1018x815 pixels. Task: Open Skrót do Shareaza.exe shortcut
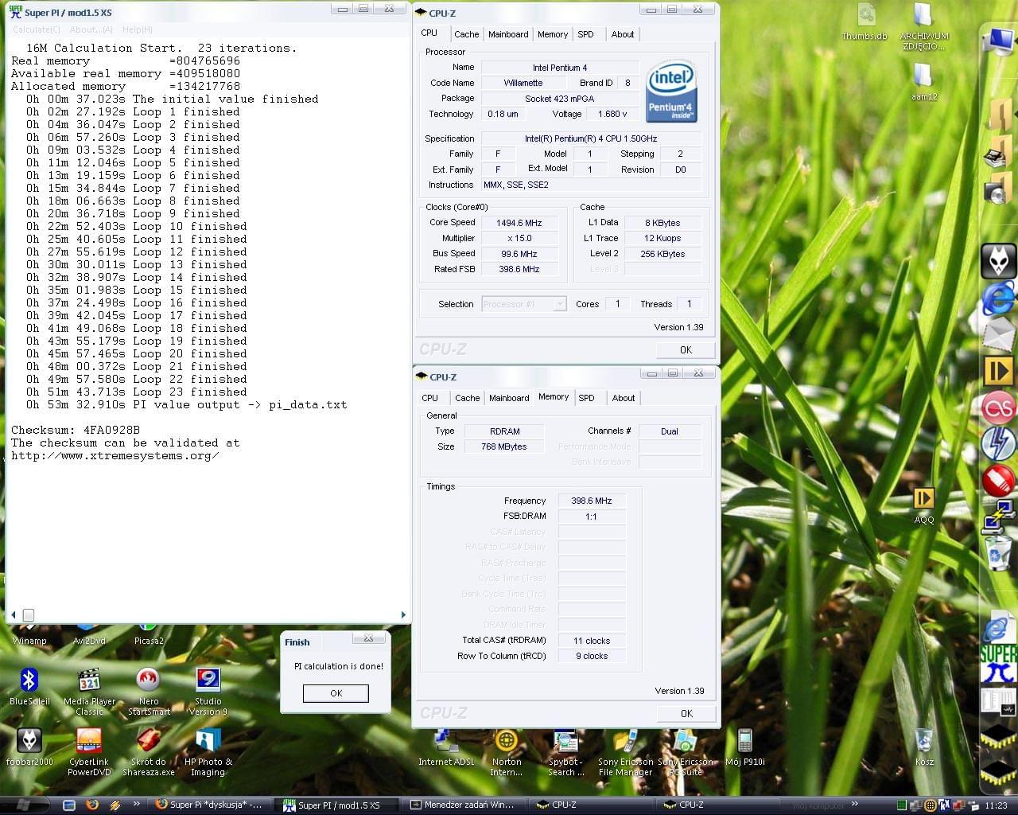tap(149, 752)
